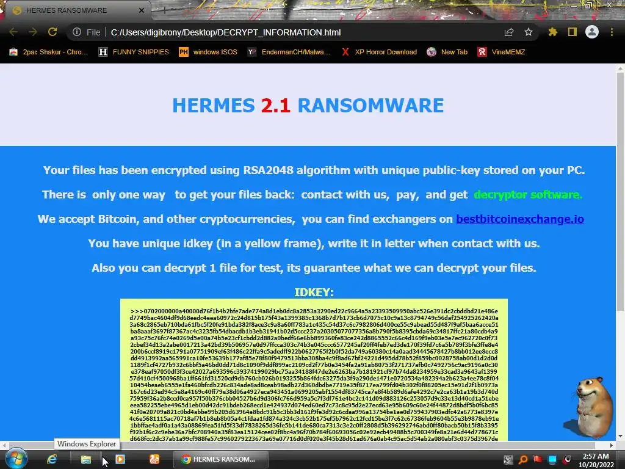Click the orange magnifier tray icon
The height and width of the screenshot is (469, 625).
(523, 459)
